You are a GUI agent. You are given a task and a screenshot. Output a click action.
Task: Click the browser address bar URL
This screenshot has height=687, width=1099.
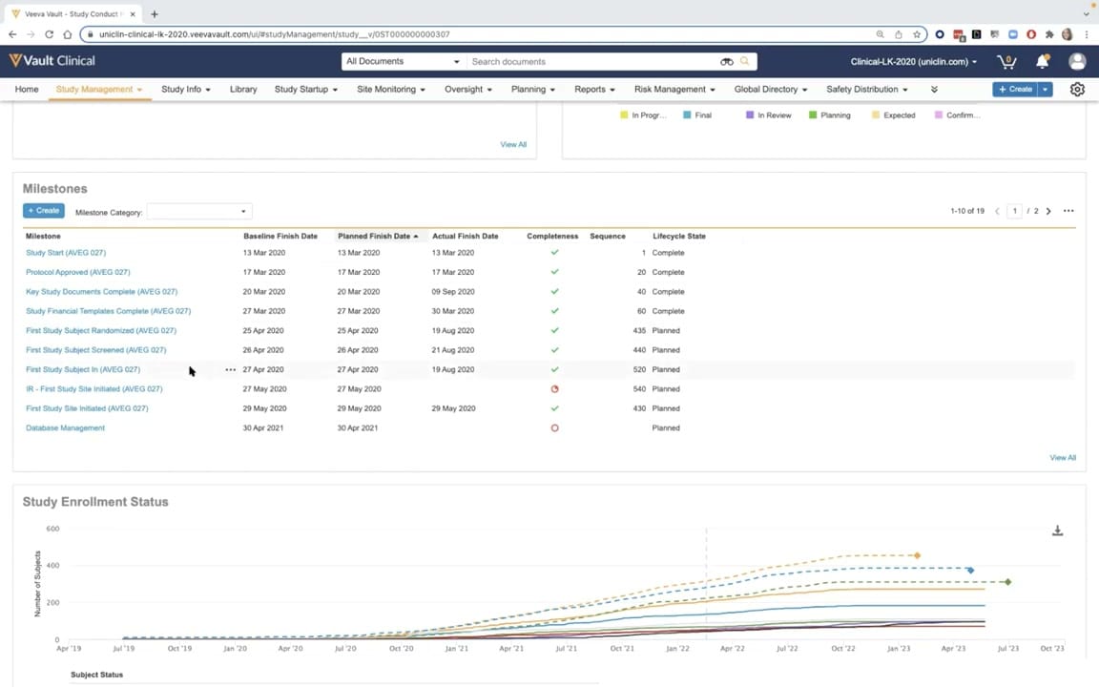point(275,34)
